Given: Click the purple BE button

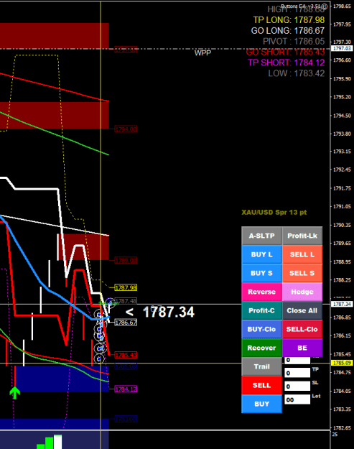Looking at the screenshot, I should [x=302, y=348].
